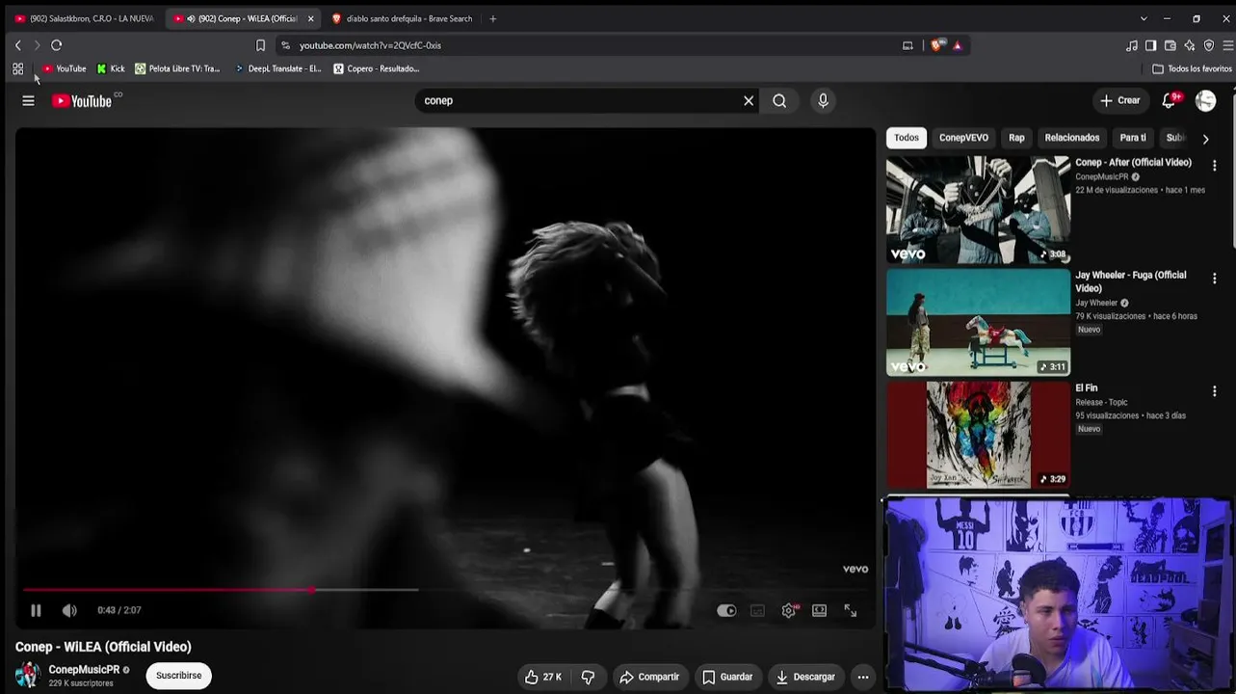Screen dimensions: 1236x694
Task: Dislike the video with thumbs down
Action: pos(588,677)
